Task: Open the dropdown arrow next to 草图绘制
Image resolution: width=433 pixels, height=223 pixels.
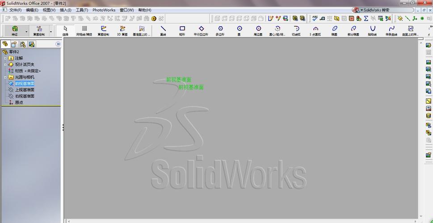Action: pos(51,31)
